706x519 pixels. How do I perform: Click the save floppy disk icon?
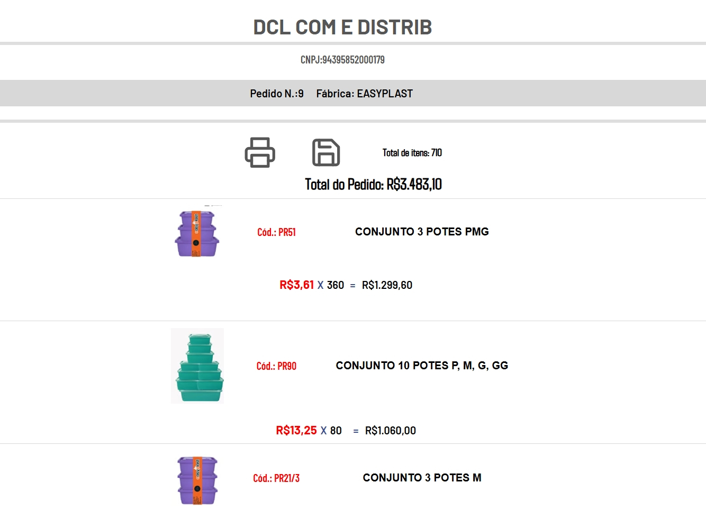pyautogui.click(x=326, y=152)
